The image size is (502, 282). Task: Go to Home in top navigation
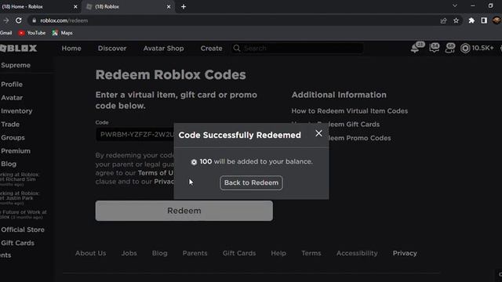click(x=71, y=49)
